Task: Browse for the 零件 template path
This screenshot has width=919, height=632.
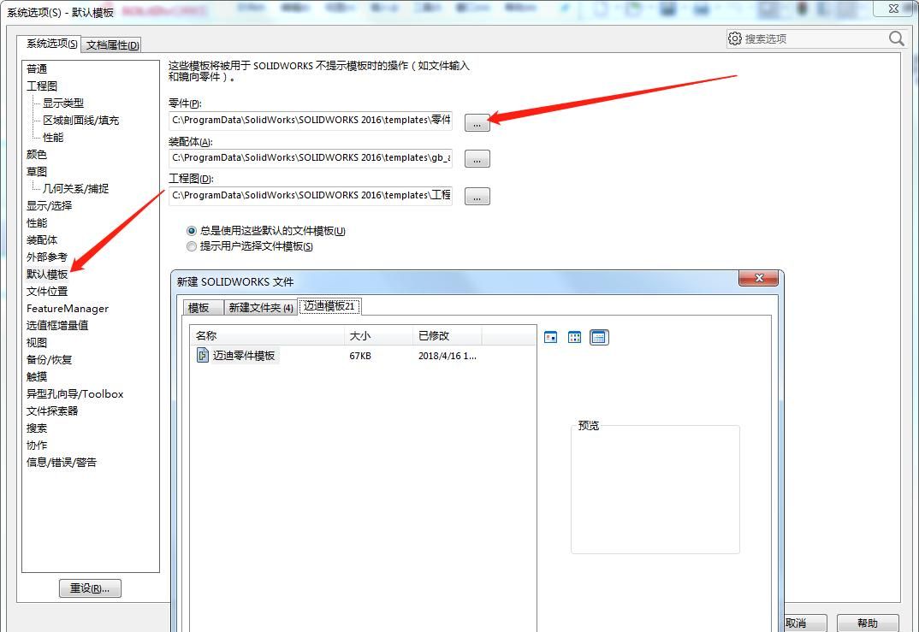Action: click(477, 122)
